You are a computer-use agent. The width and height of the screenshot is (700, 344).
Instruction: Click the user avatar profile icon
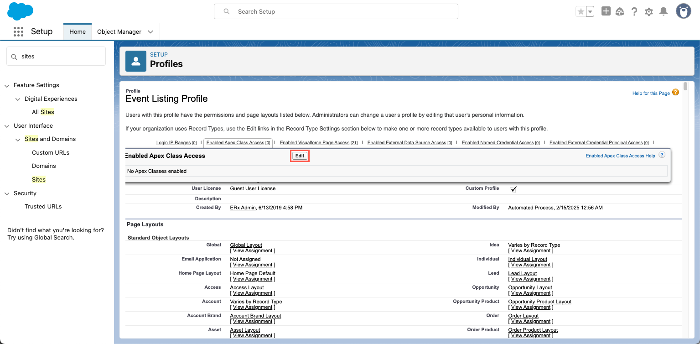[x=683, y=11]
